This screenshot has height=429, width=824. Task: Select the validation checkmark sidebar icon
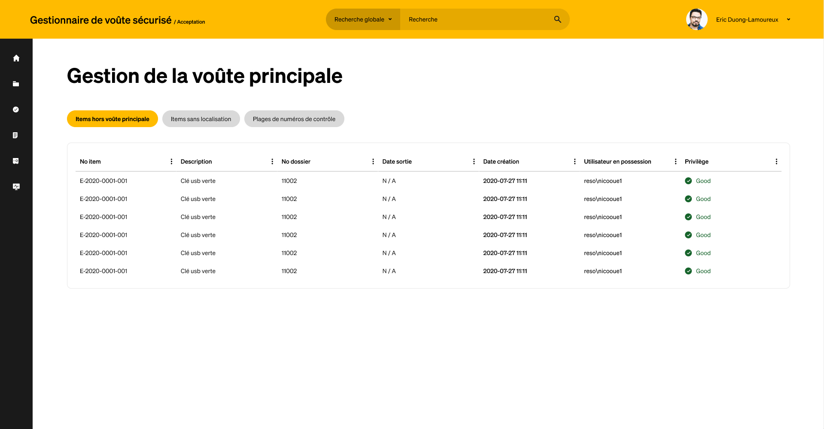[x=16, y=110]
